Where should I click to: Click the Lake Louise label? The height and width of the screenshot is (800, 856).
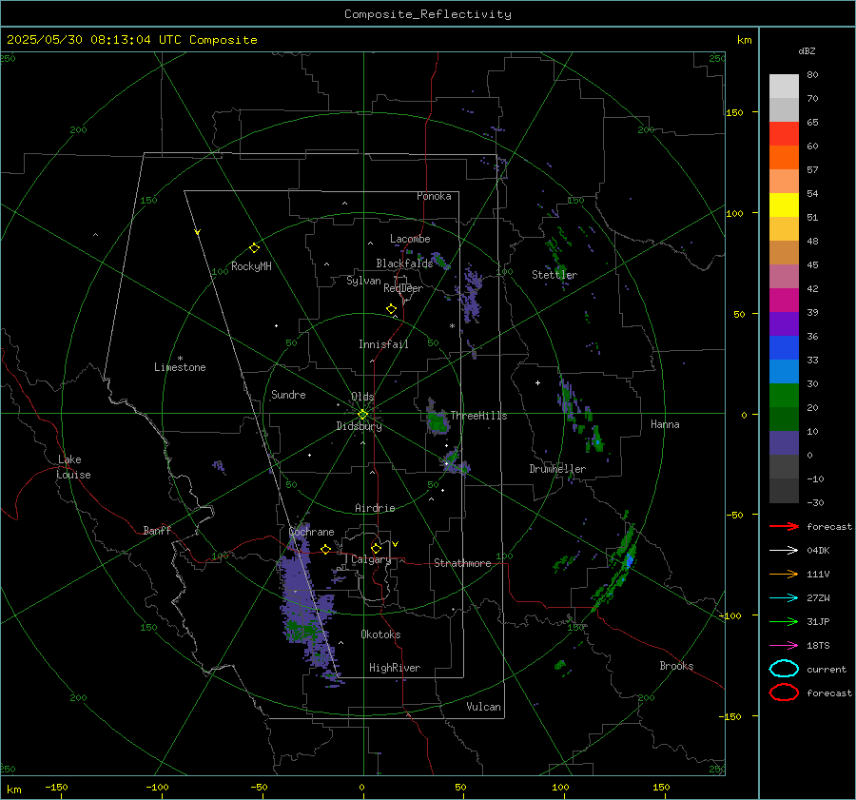[x=73, y=467]
